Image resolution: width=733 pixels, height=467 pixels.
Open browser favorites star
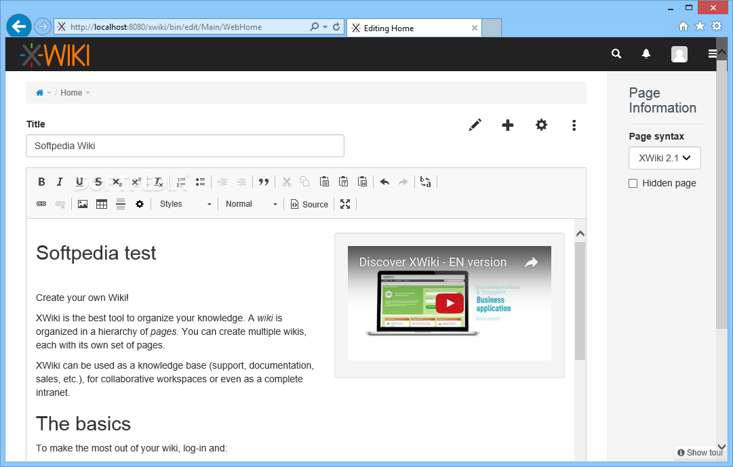coord(700,26)
